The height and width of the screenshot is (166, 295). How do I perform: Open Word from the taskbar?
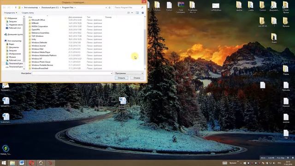(22, 163)
